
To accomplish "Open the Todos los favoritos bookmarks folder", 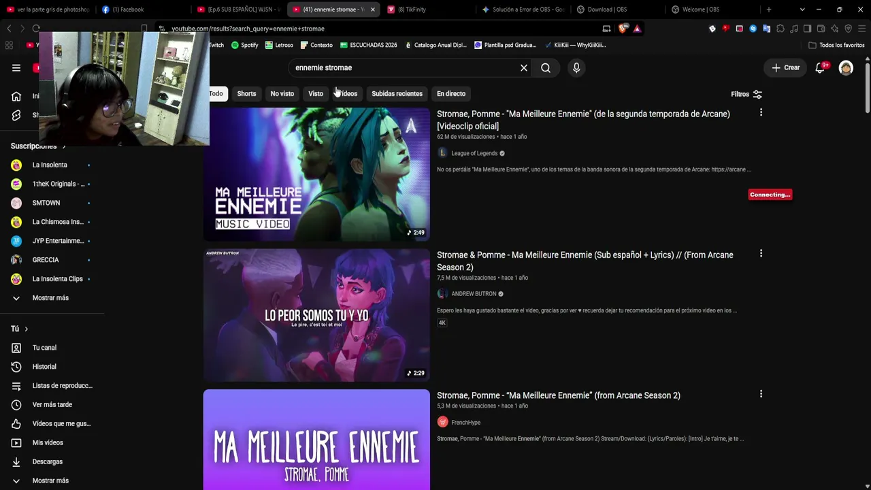I will (836, 45).
